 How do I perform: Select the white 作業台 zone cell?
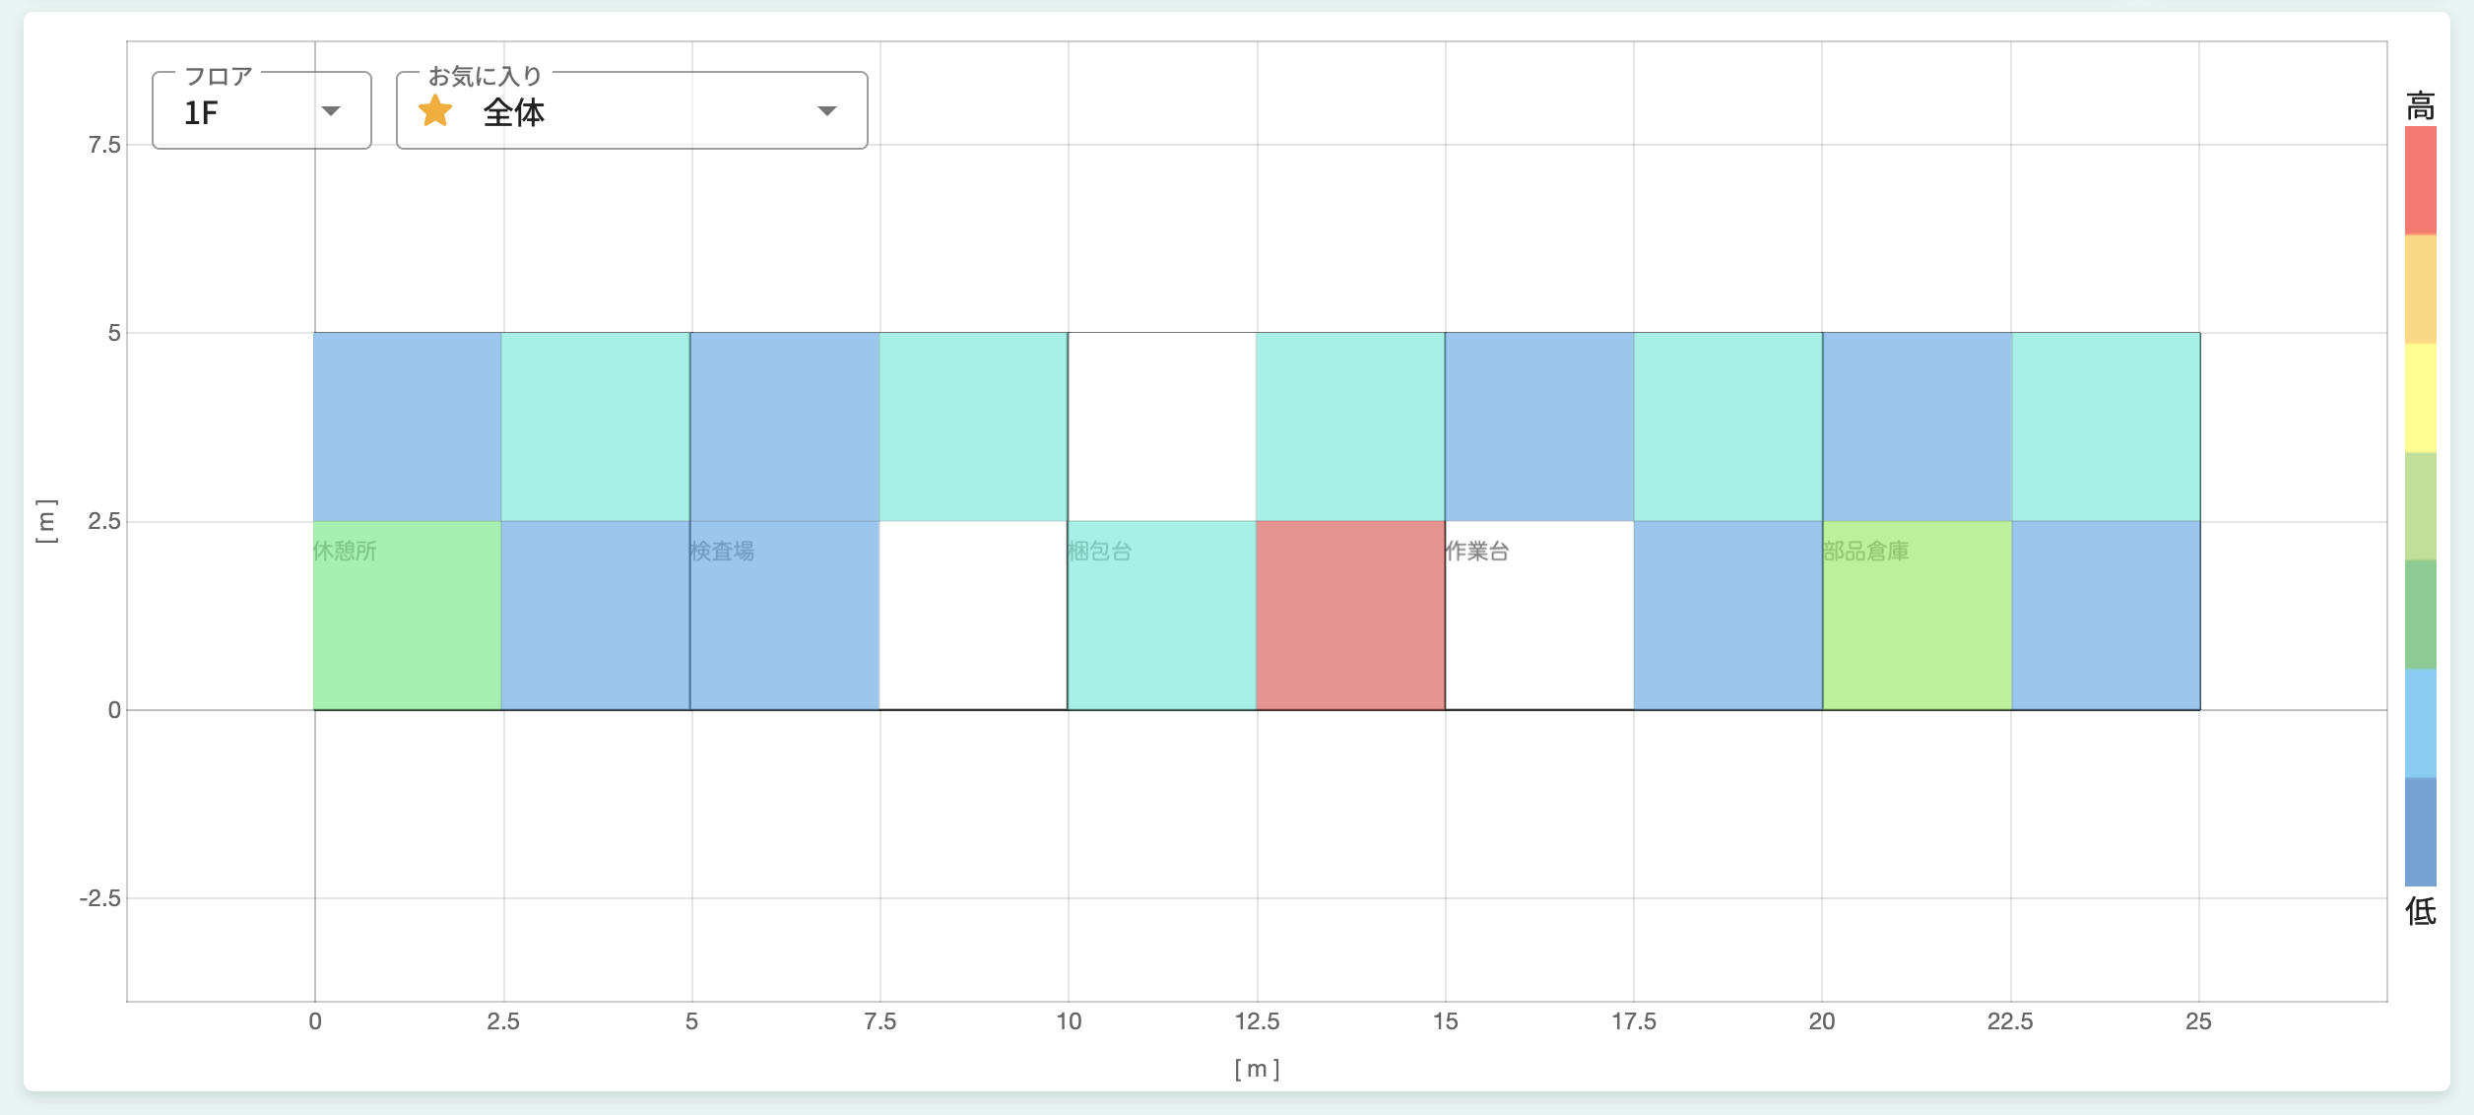tap(1539, 630)
